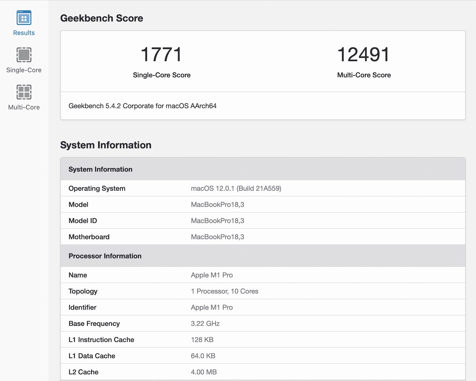This screenshot has width=476, height=381.
Task: Open the Results view icon in sidebar
Action: [24, 18]
